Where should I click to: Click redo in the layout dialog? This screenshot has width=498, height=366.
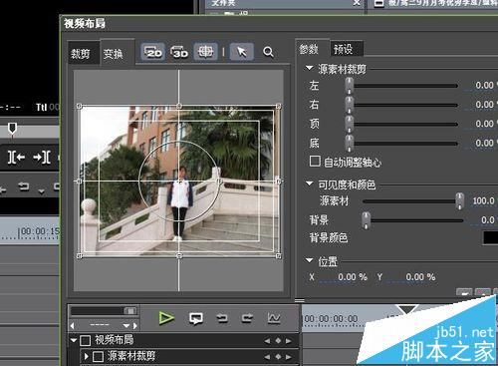pos(247,318)
